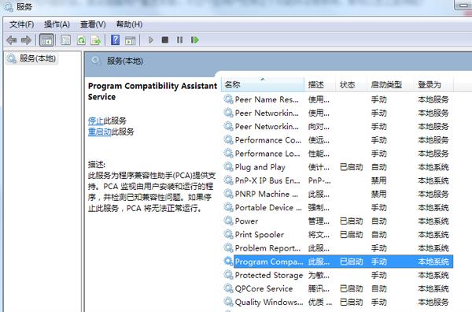This screenshot has height=312, width=472.
Task: Toggle the show/hide console tree icon
Action: 46,40
